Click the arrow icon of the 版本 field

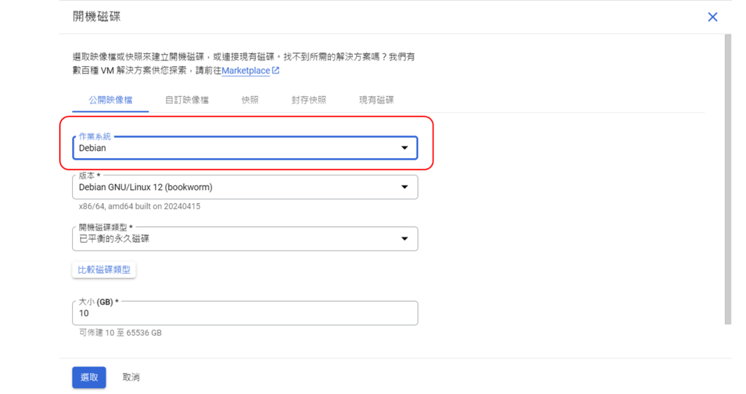[404, 187]
